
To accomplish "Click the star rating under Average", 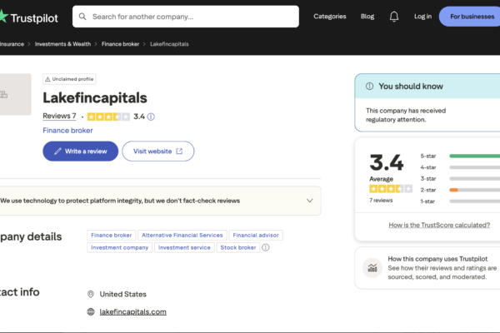I will pos(391,189).
